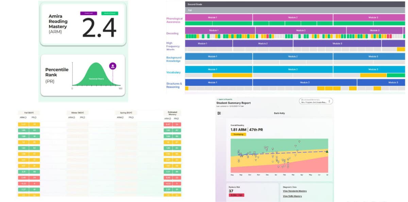
Task: Click the Decoding row label
Action: coord(172,34)
